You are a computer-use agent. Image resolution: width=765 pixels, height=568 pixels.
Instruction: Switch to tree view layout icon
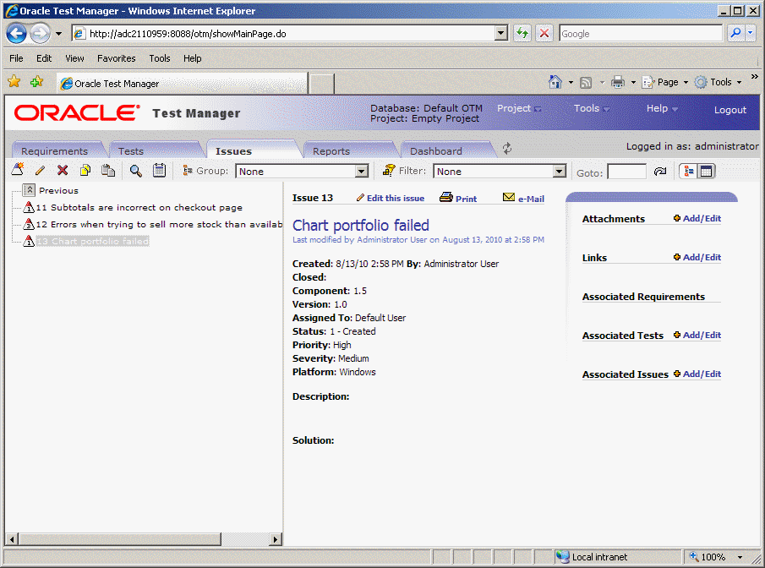tap(689, 172)
